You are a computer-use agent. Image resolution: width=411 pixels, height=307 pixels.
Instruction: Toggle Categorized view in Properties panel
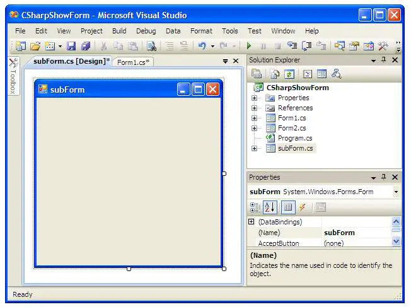pos(255,207)
